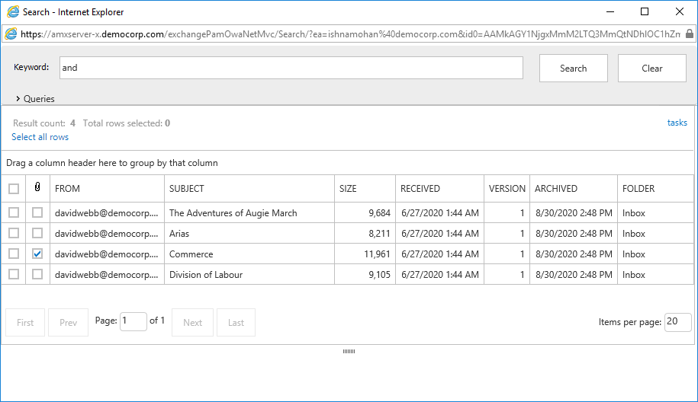Uncheck the attachment checkbox in Commerce row
This screenshot has width=698, height=402.
pyautogui.click(x=37, y=254)
